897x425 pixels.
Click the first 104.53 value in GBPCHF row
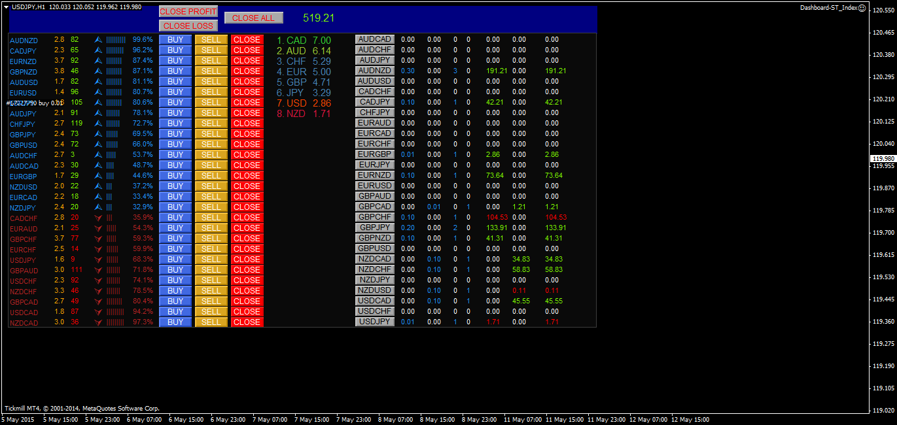tap(497, 217)
